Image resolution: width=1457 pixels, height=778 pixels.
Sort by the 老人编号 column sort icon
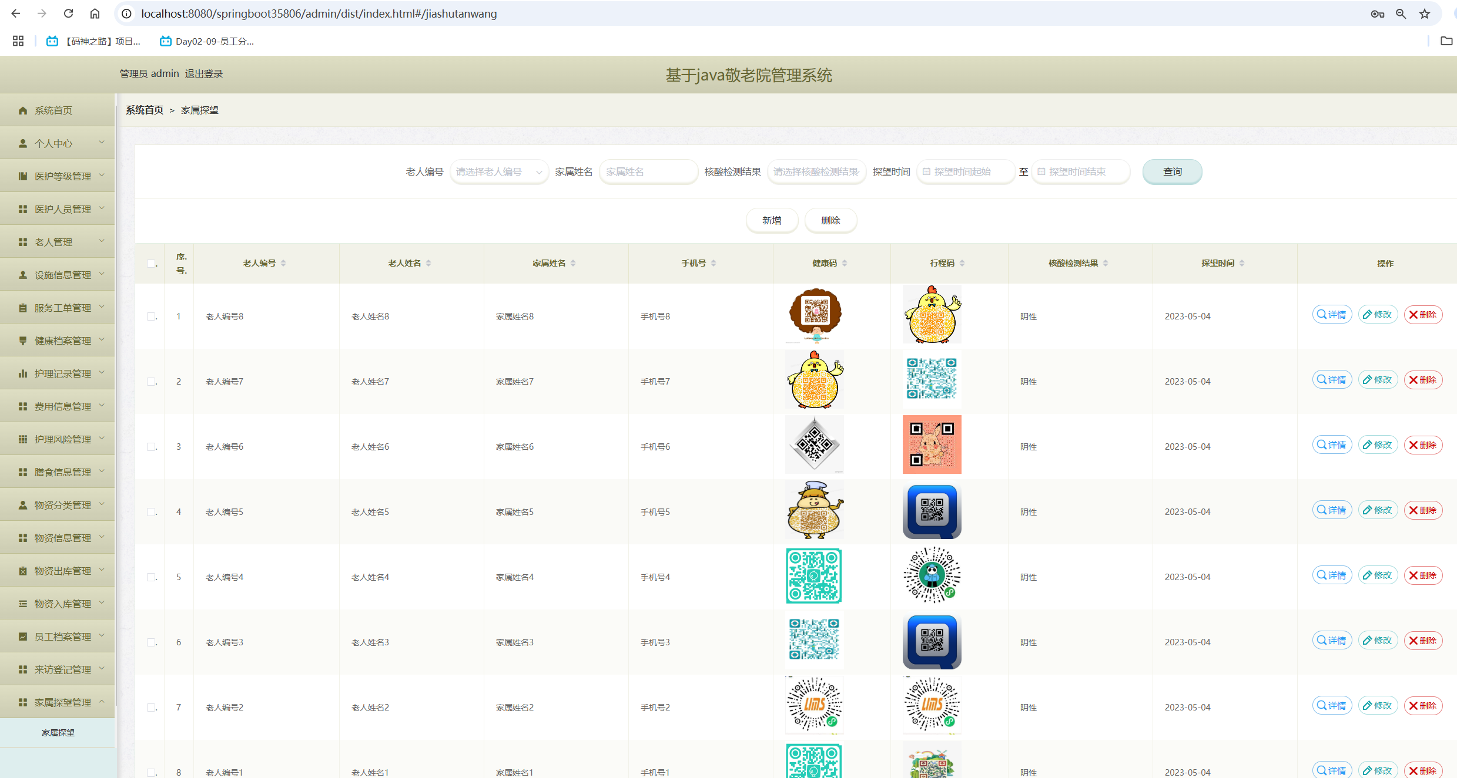[x=283, y=264]
